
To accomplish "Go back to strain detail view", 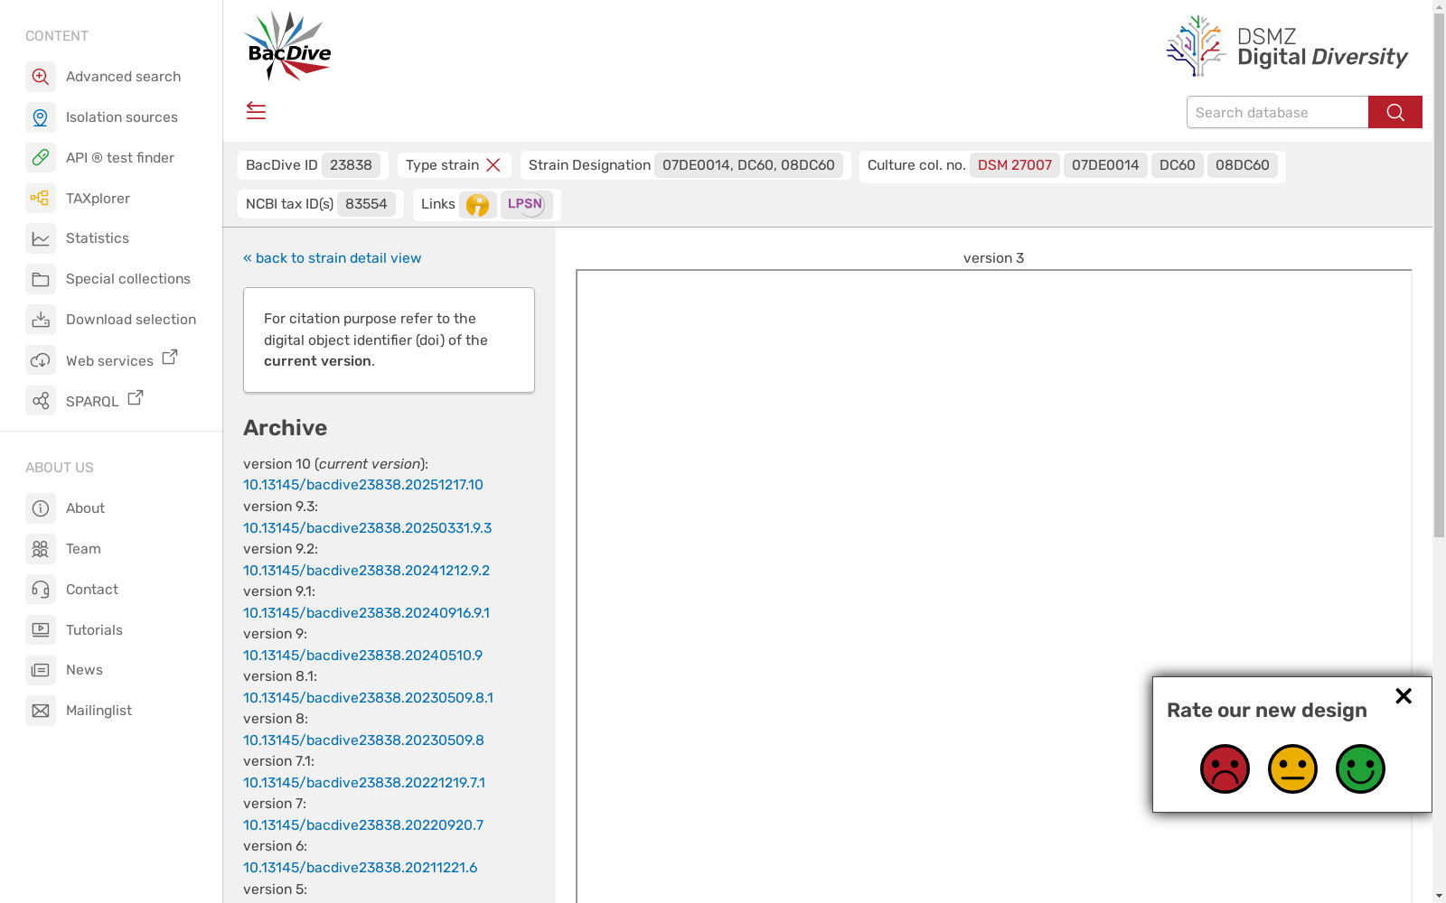I will 332,258.
